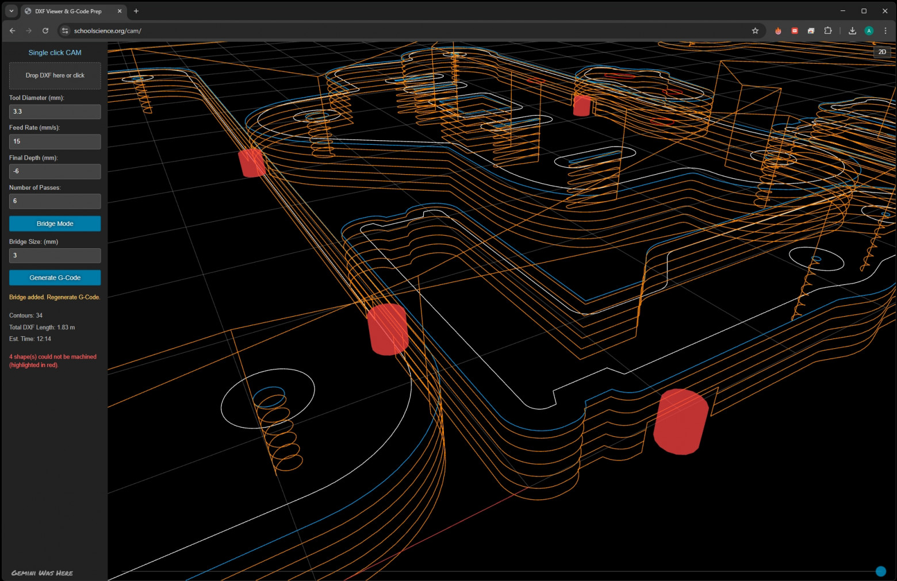Click the blue slider handle at bottom right

click(x=880, y=571)
